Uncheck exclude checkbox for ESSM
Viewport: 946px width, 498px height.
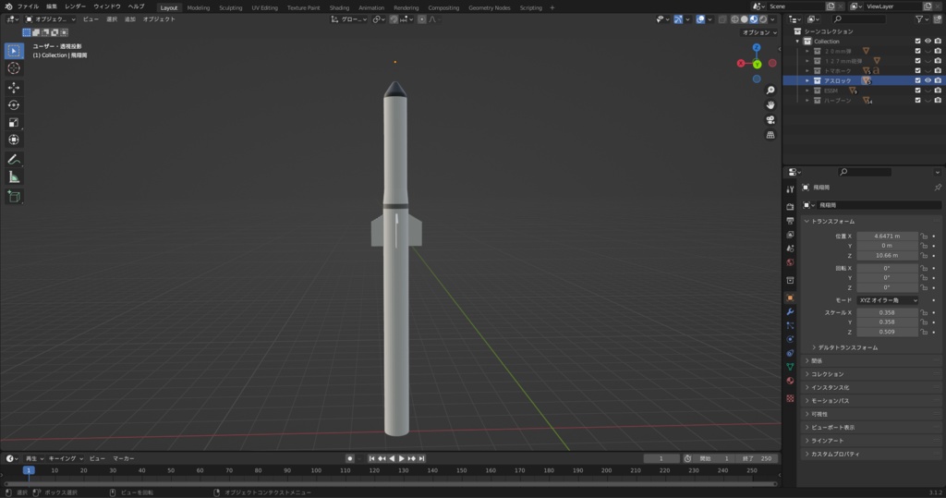(917, 91)
